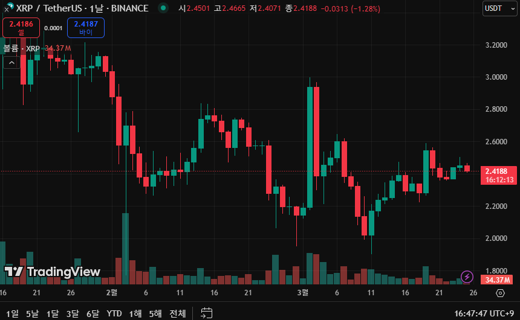Click the TradingView logo
This screenshot has height=320, width=520.
52,272
